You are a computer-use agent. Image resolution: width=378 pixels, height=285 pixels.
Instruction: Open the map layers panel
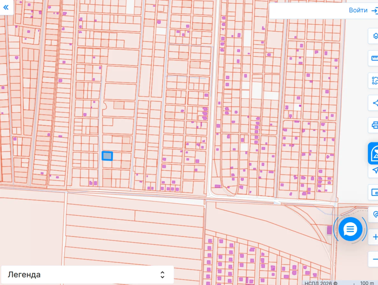[x=373, y=36]
